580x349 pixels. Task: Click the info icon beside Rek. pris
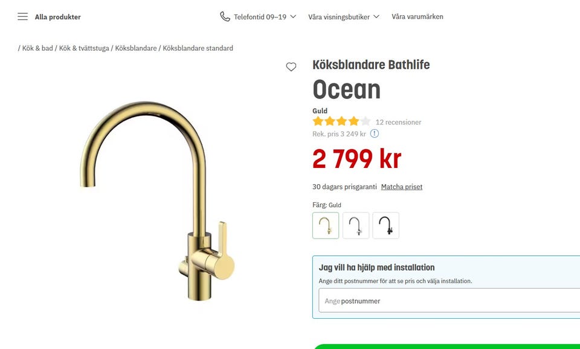point(375,133)
